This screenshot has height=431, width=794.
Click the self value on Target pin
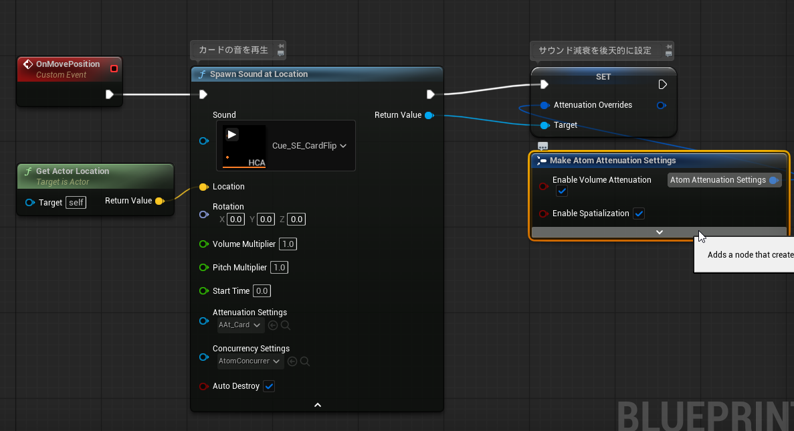pos(76,203)
